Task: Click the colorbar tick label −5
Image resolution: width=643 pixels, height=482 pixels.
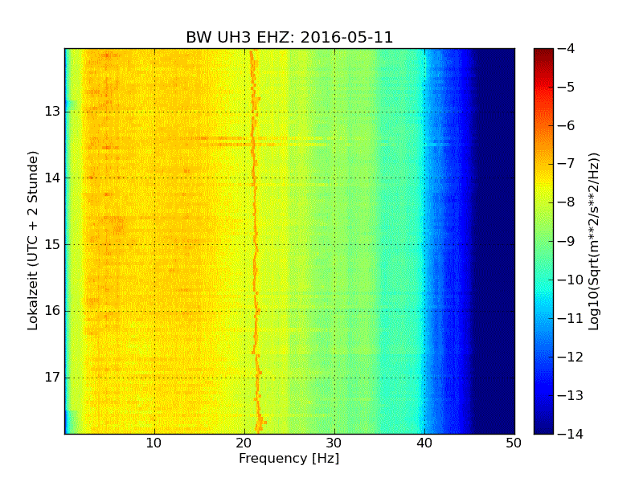Action: 566,88
